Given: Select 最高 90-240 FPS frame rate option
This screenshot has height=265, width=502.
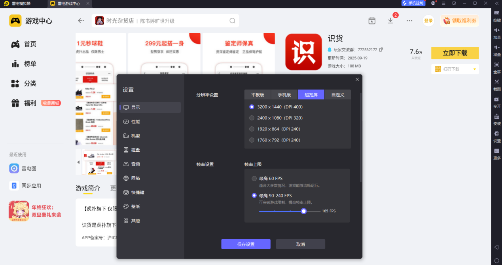Looking at the screenshot, I should pos(254,195).
